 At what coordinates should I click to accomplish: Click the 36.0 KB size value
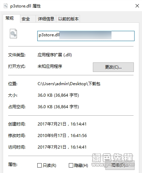[x=58, y=95]
